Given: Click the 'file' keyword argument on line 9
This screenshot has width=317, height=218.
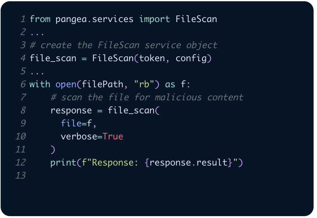Looking at the screenshot, I should tap(71, 124).
